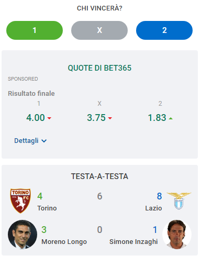Click the red down arrow beside 4.00

[49, 118]
